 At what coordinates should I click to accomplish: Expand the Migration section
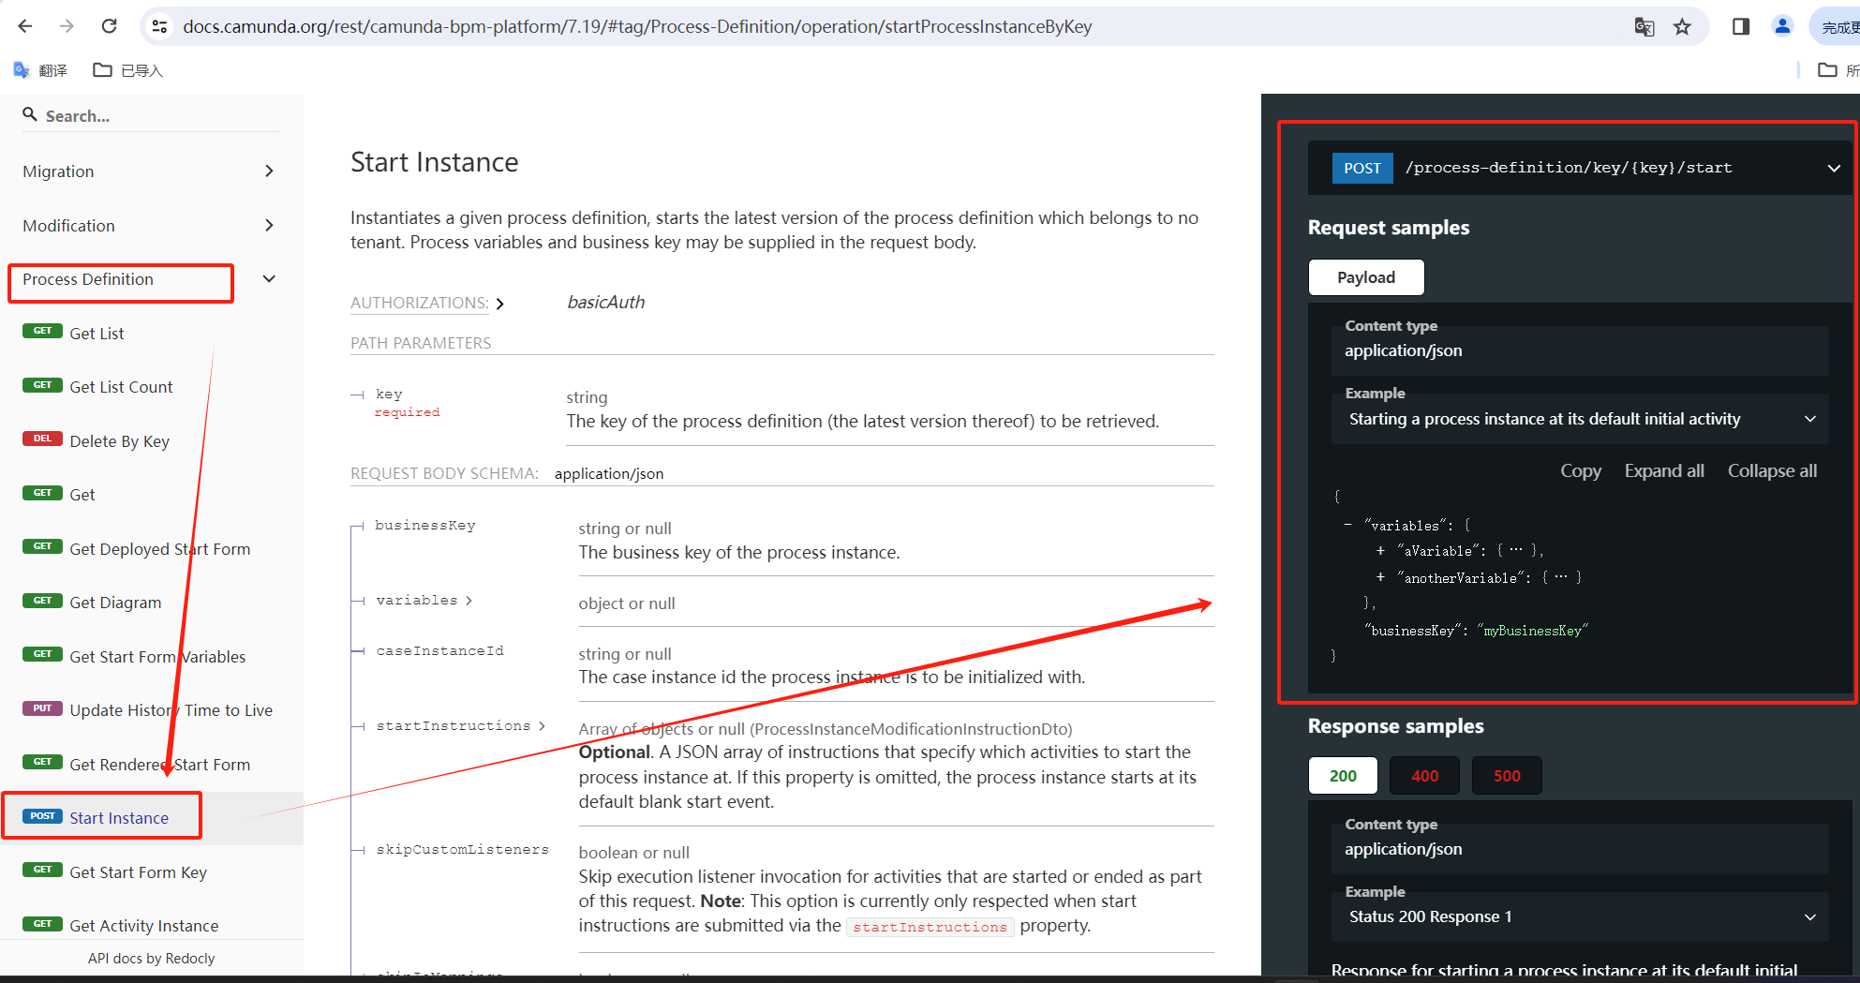point(269,171)
